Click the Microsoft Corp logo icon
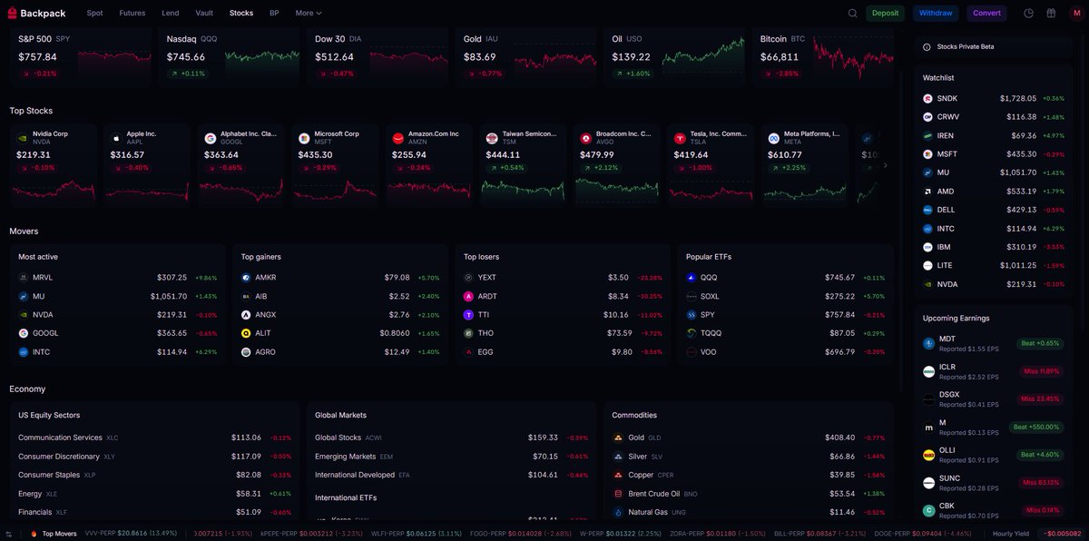This screenshot has height=541, width=1089. click(304, 138)
